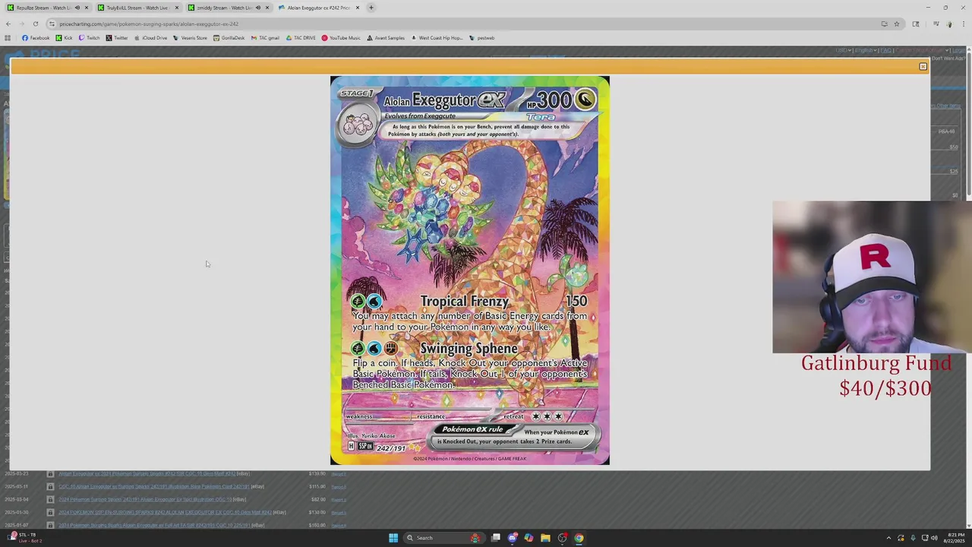The width and height of the screenshot is (972, 547).
Task: Click the Login link
Action: click(x=959, y=51)
